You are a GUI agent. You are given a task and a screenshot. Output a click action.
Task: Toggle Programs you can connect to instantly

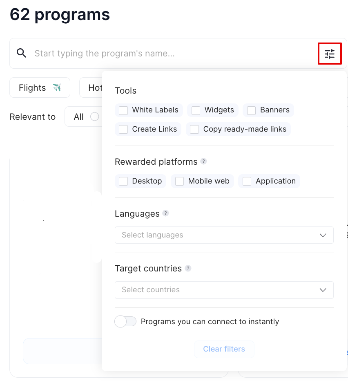point(125,322)
